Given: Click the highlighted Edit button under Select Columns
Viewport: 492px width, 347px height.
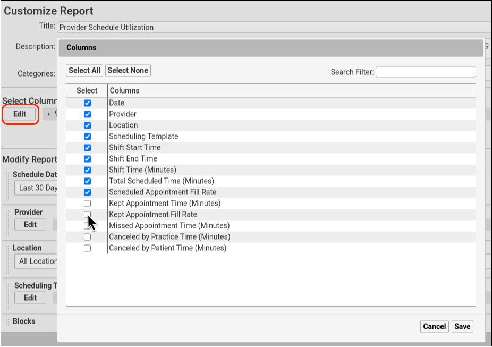Looking at the screenshot, I should [x=20, y=114].
